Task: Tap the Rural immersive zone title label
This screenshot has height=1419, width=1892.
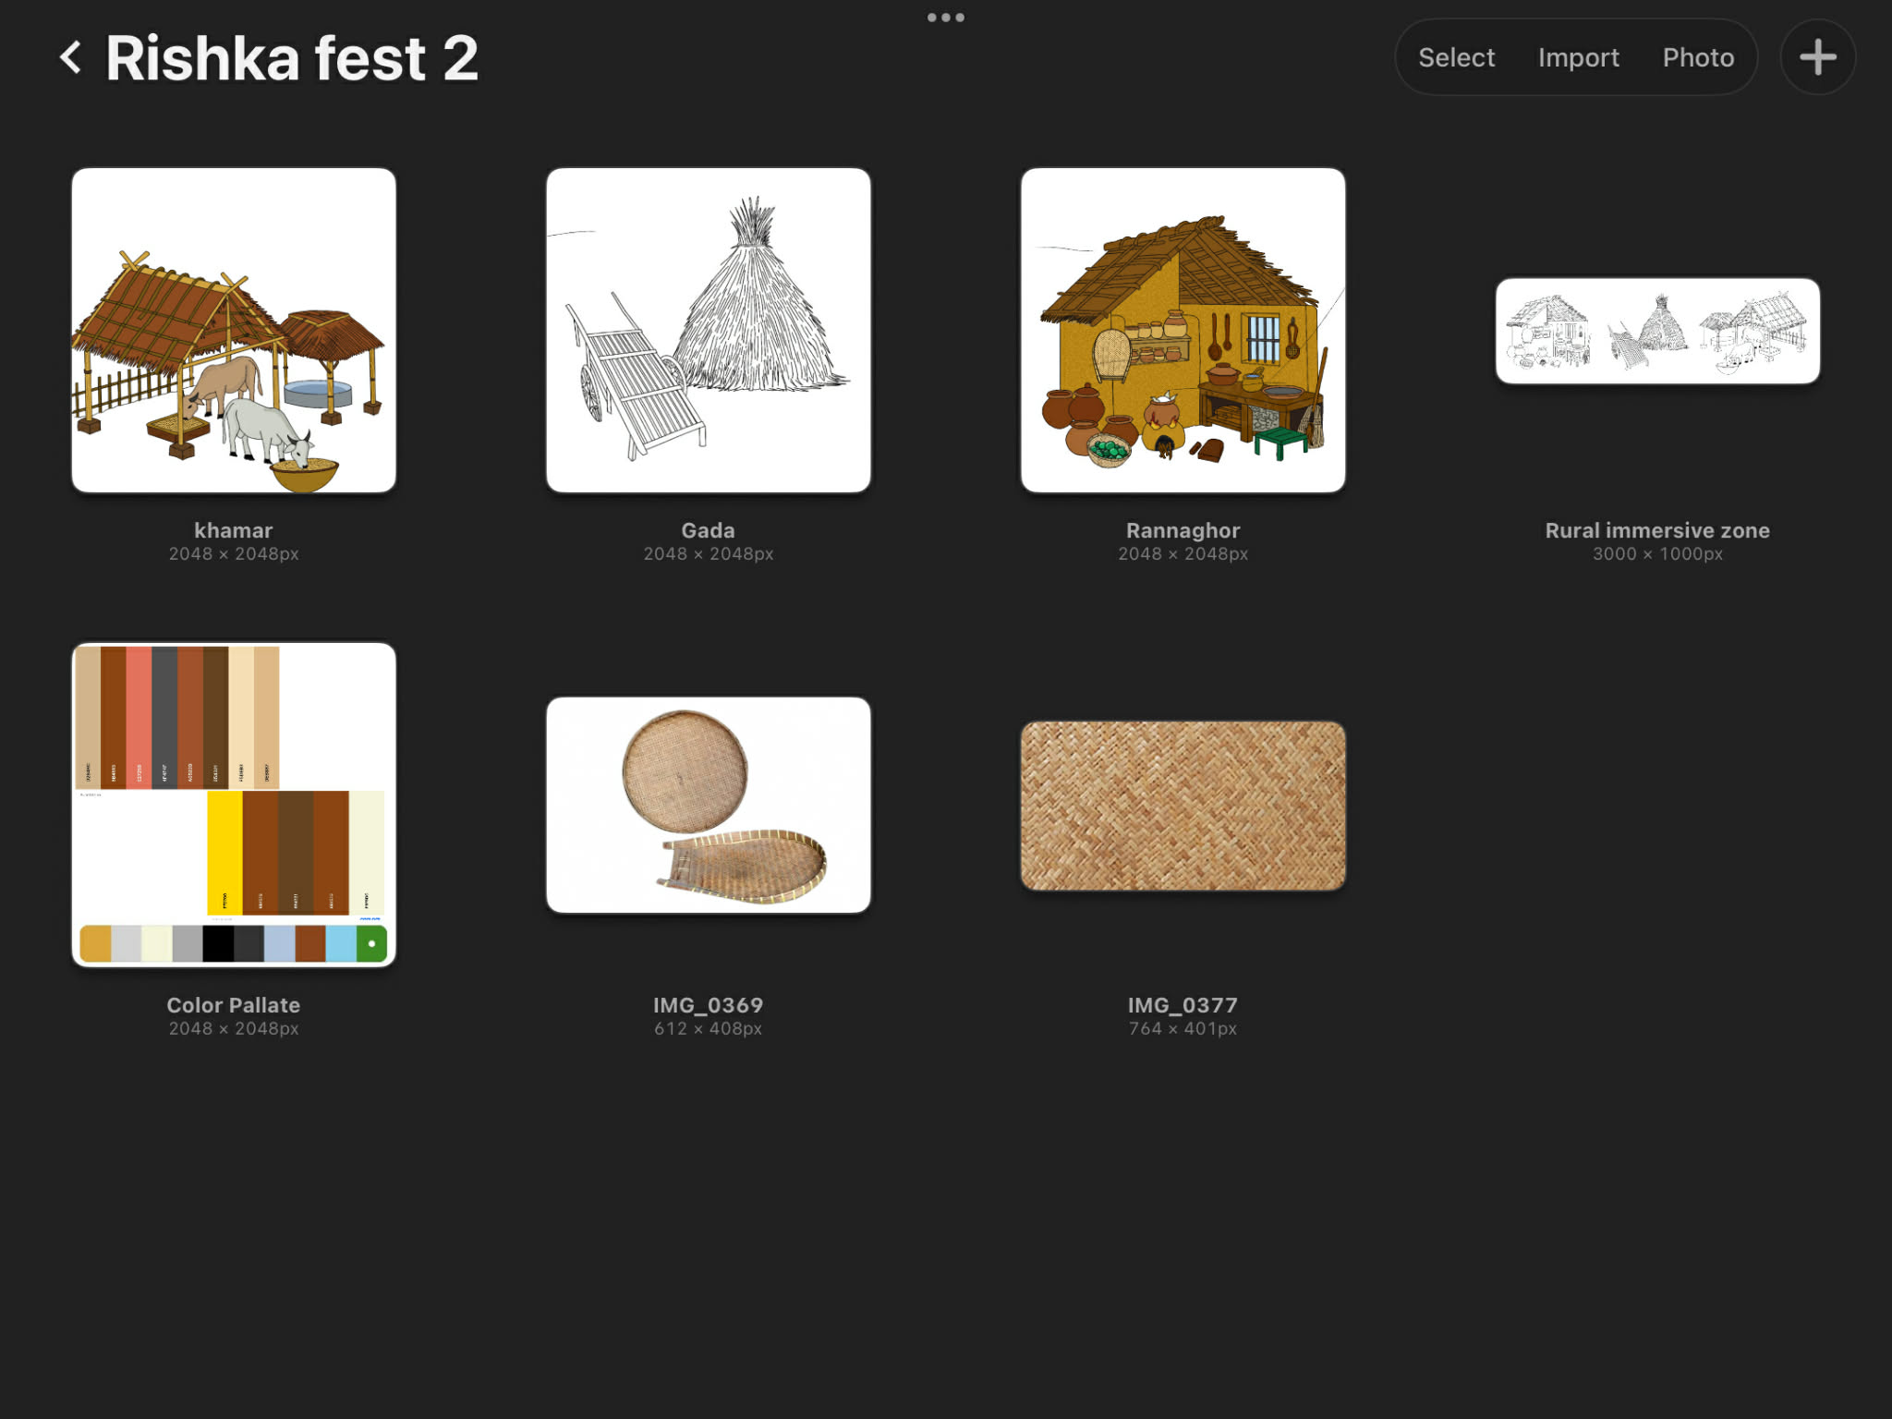Action: pyautogui.click(x=1657, y=530)
